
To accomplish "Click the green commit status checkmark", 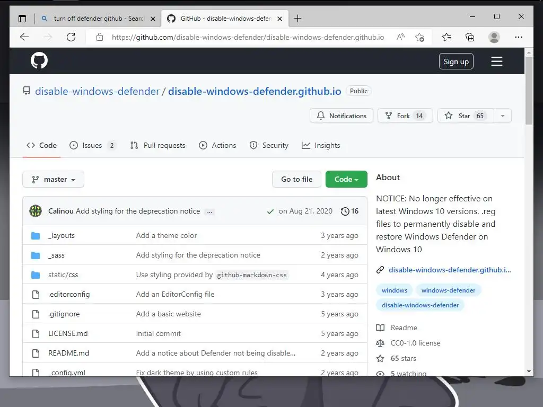I will (270, 211).
